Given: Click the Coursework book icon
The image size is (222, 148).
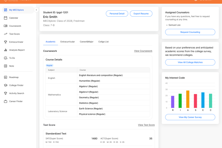Looking at the screenshot, I should tap(6, 26).
